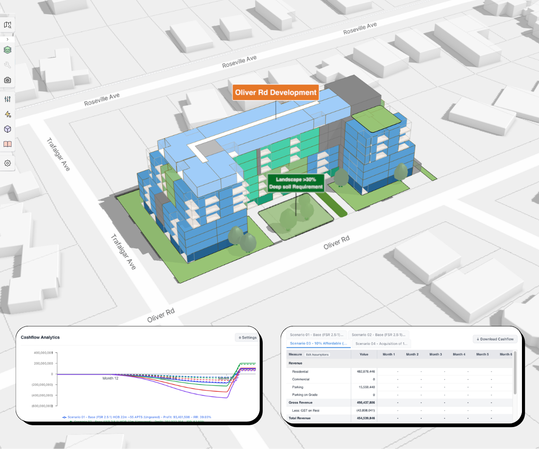Select the 3D cube model icon
Screen dimensions: 539x449
(x=8, y=129)
